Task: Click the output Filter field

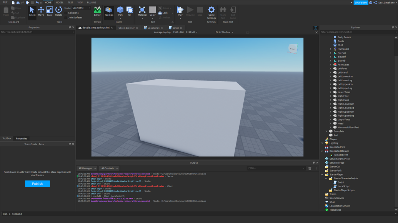Action: coord(276,168)
